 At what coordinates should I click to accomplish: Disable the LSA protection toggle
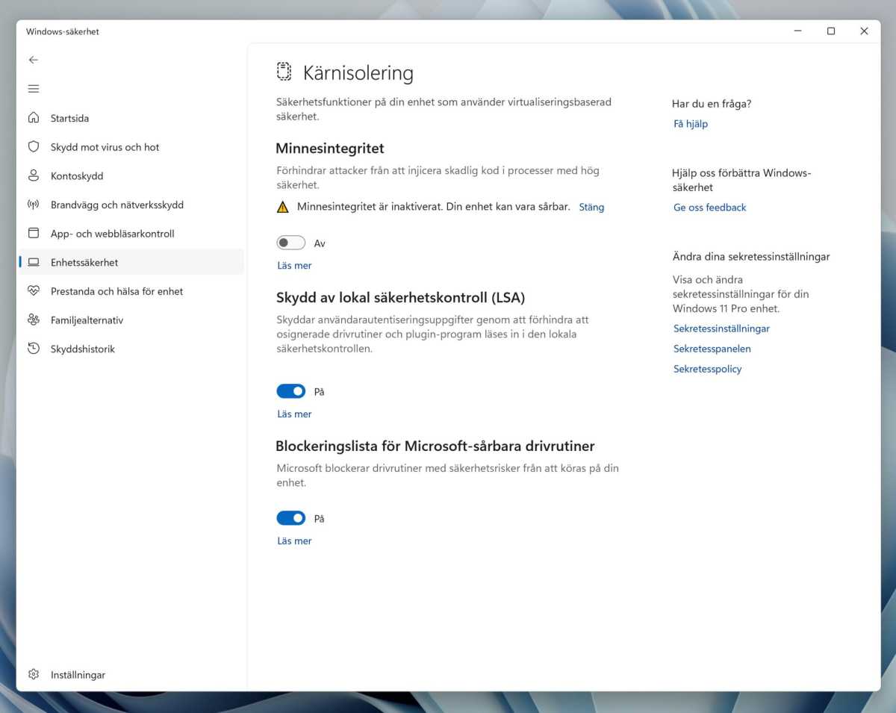[290, 391]
